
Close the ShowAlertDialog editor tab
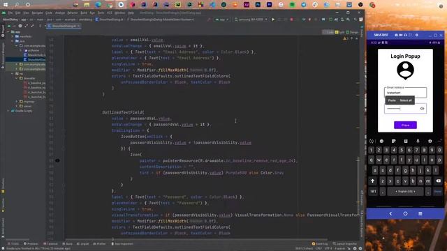79,26
